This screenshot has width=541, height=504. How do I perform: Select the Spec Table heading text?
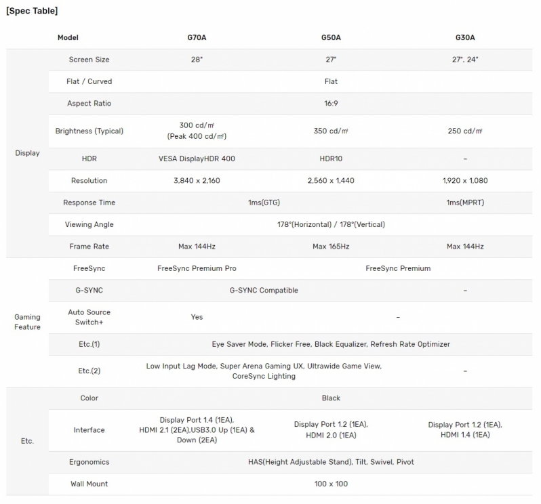pyautogui.click(x=32, y=11)
